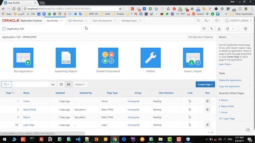Open Chrome from the taskbar
Viewport: 255px width, 143px height.
click(x=115, y=139)
